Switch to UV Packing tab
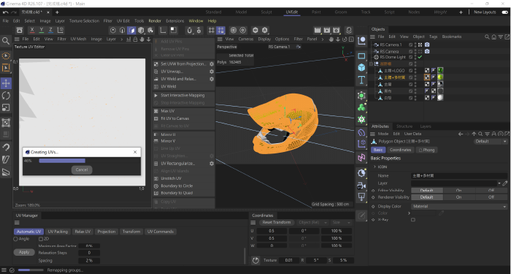 [x=58, y=232]
